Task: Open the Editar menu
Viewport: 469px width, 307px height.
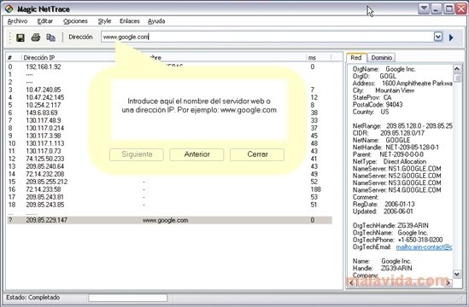Action: [x=45, y=21]
